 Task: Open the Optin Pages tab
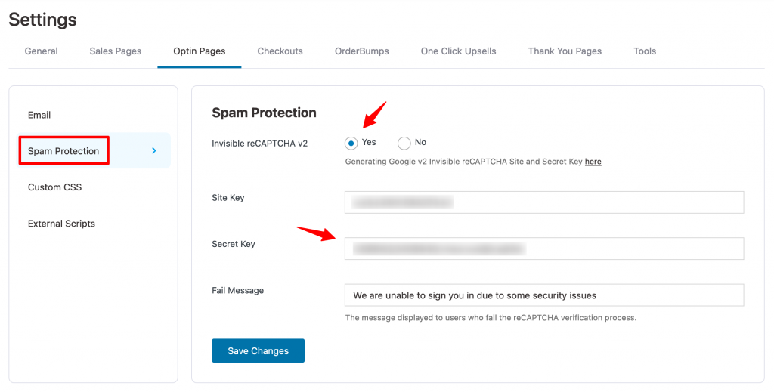pos(200,51)
